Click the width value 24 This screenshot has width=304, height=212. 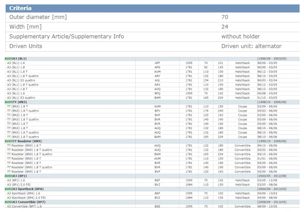pyautogui.click(x=225, y=27)
